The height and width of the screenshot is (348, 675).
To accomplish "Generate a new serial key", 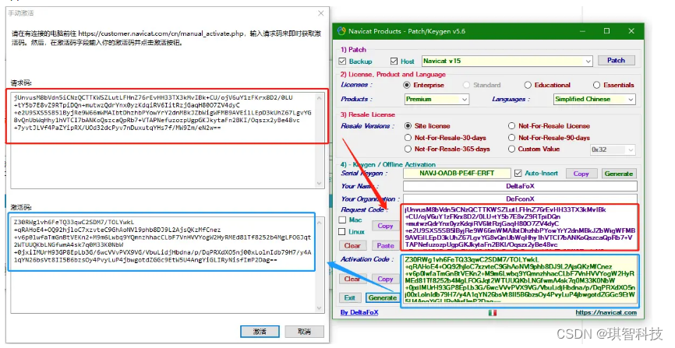I will click(619, 174).
